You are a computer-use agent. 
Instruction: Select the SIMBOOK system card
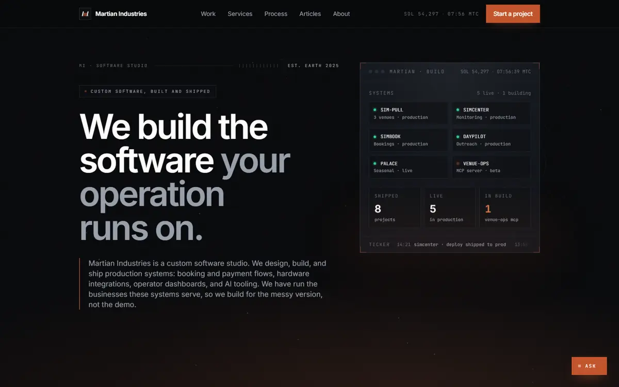click(408, 140)
